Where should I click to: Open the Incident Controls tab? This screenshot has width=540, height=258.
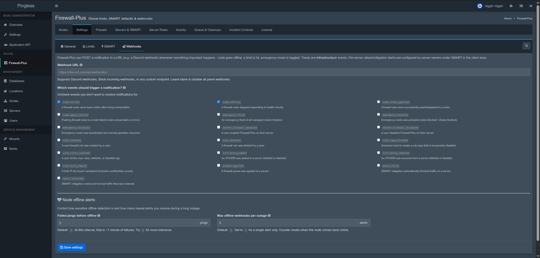click(241, 30)
